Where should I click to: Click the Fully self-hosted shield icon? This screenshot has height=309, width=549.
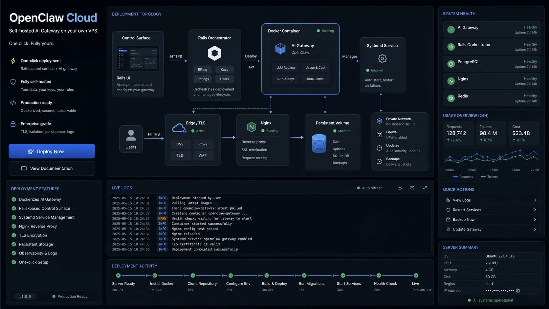tap(13, 82)
